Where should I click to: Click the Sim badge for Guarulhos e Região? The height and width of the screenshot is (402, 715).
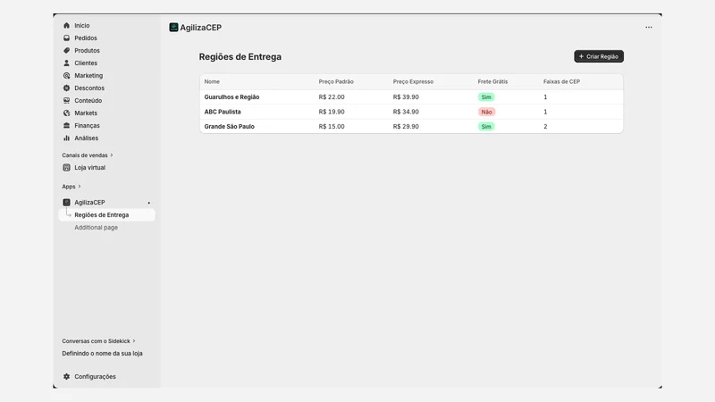(486, 97)
